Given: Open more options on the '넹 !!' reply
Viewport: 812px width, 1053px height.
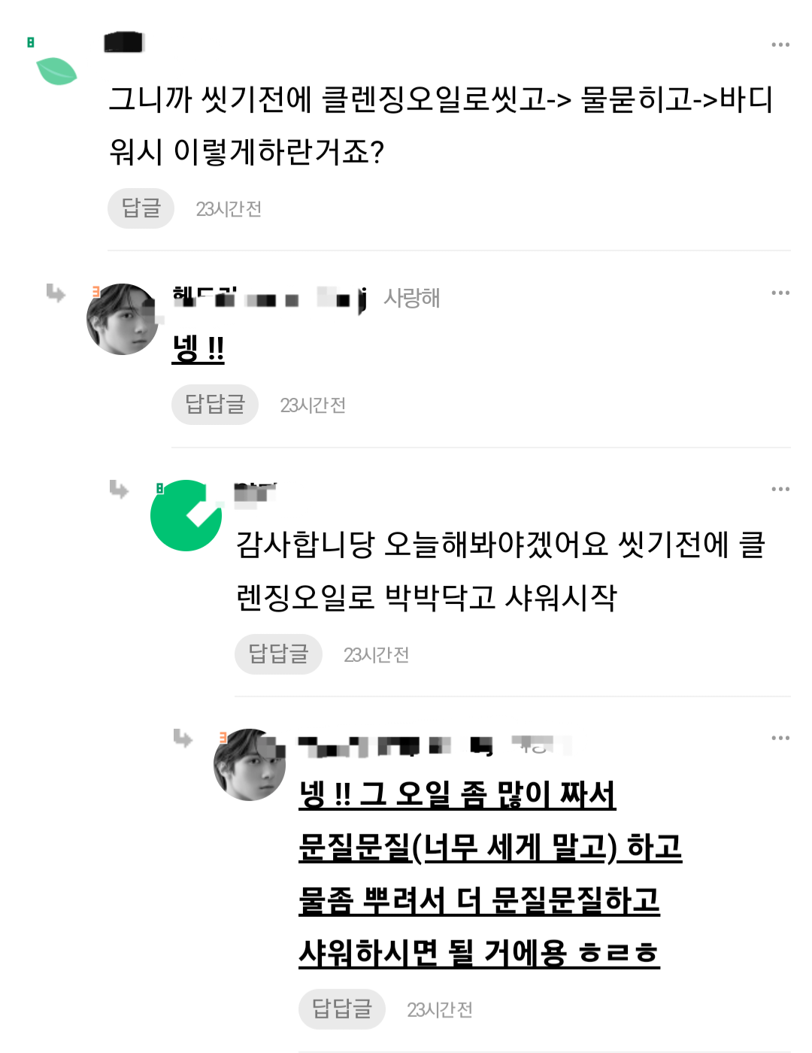Looking at the screenshot, I should coord(780,292).
